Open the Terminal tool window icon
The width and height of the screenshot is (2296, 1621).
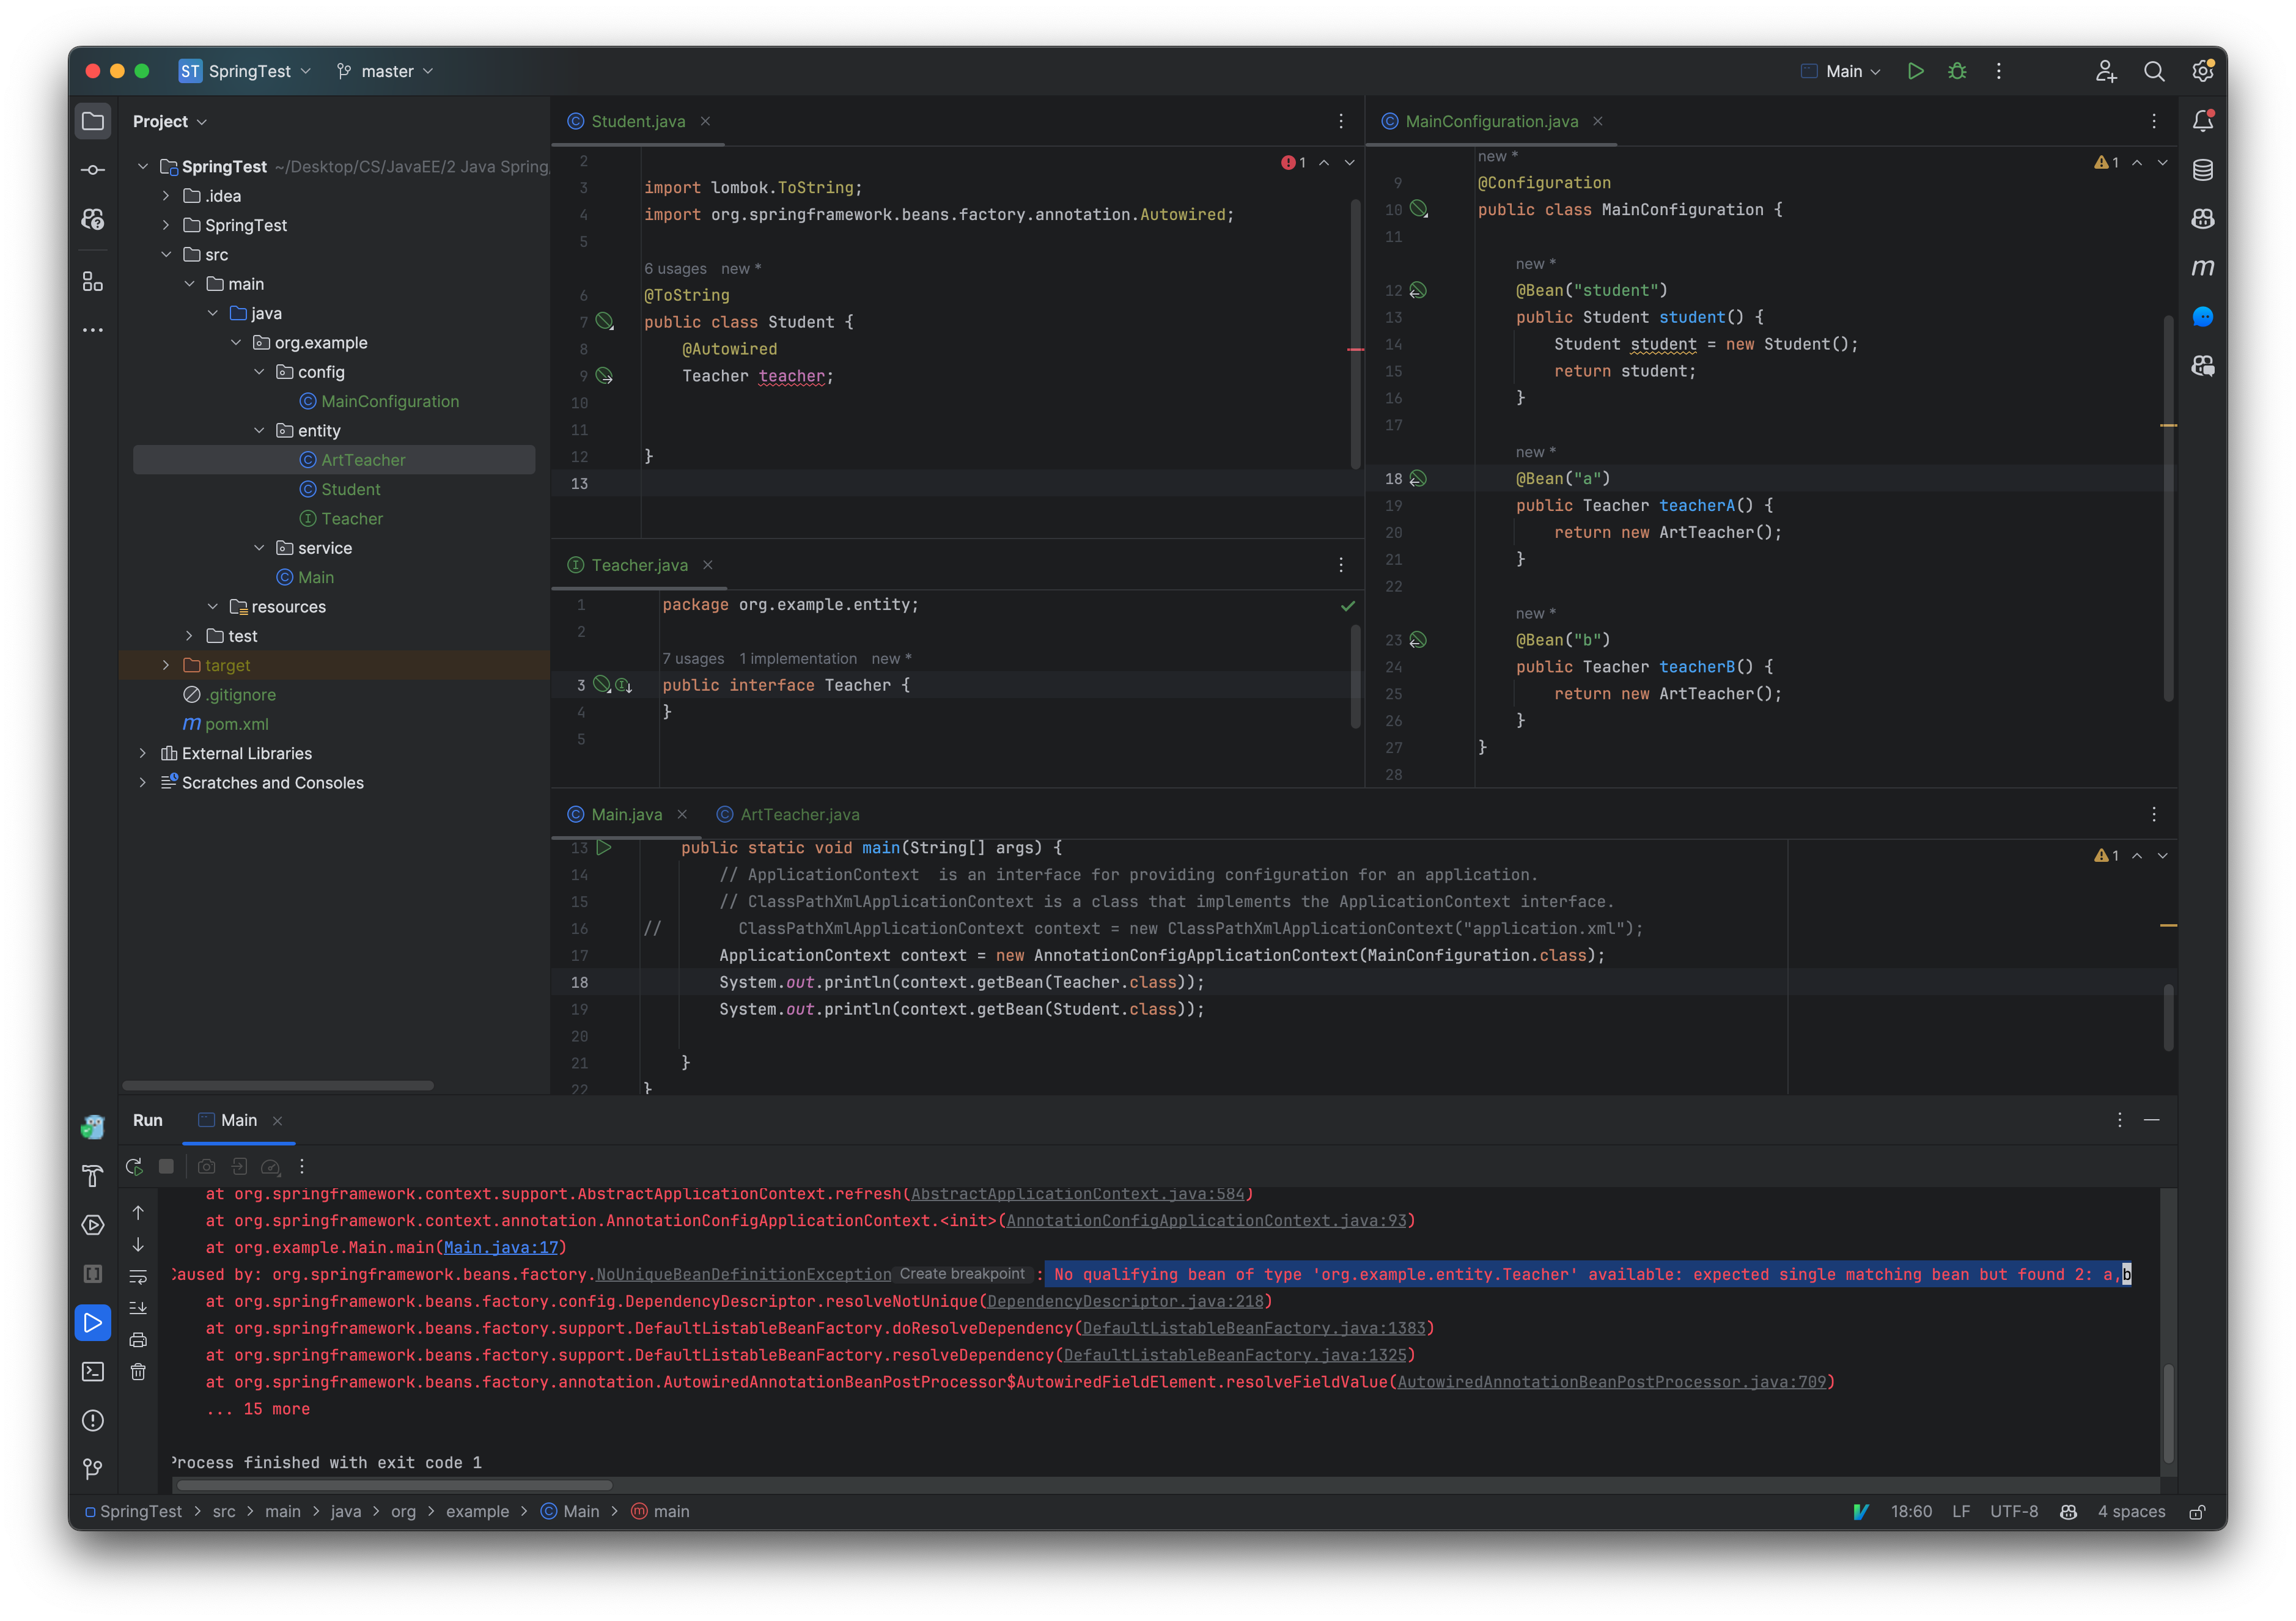click(92, 1372)
